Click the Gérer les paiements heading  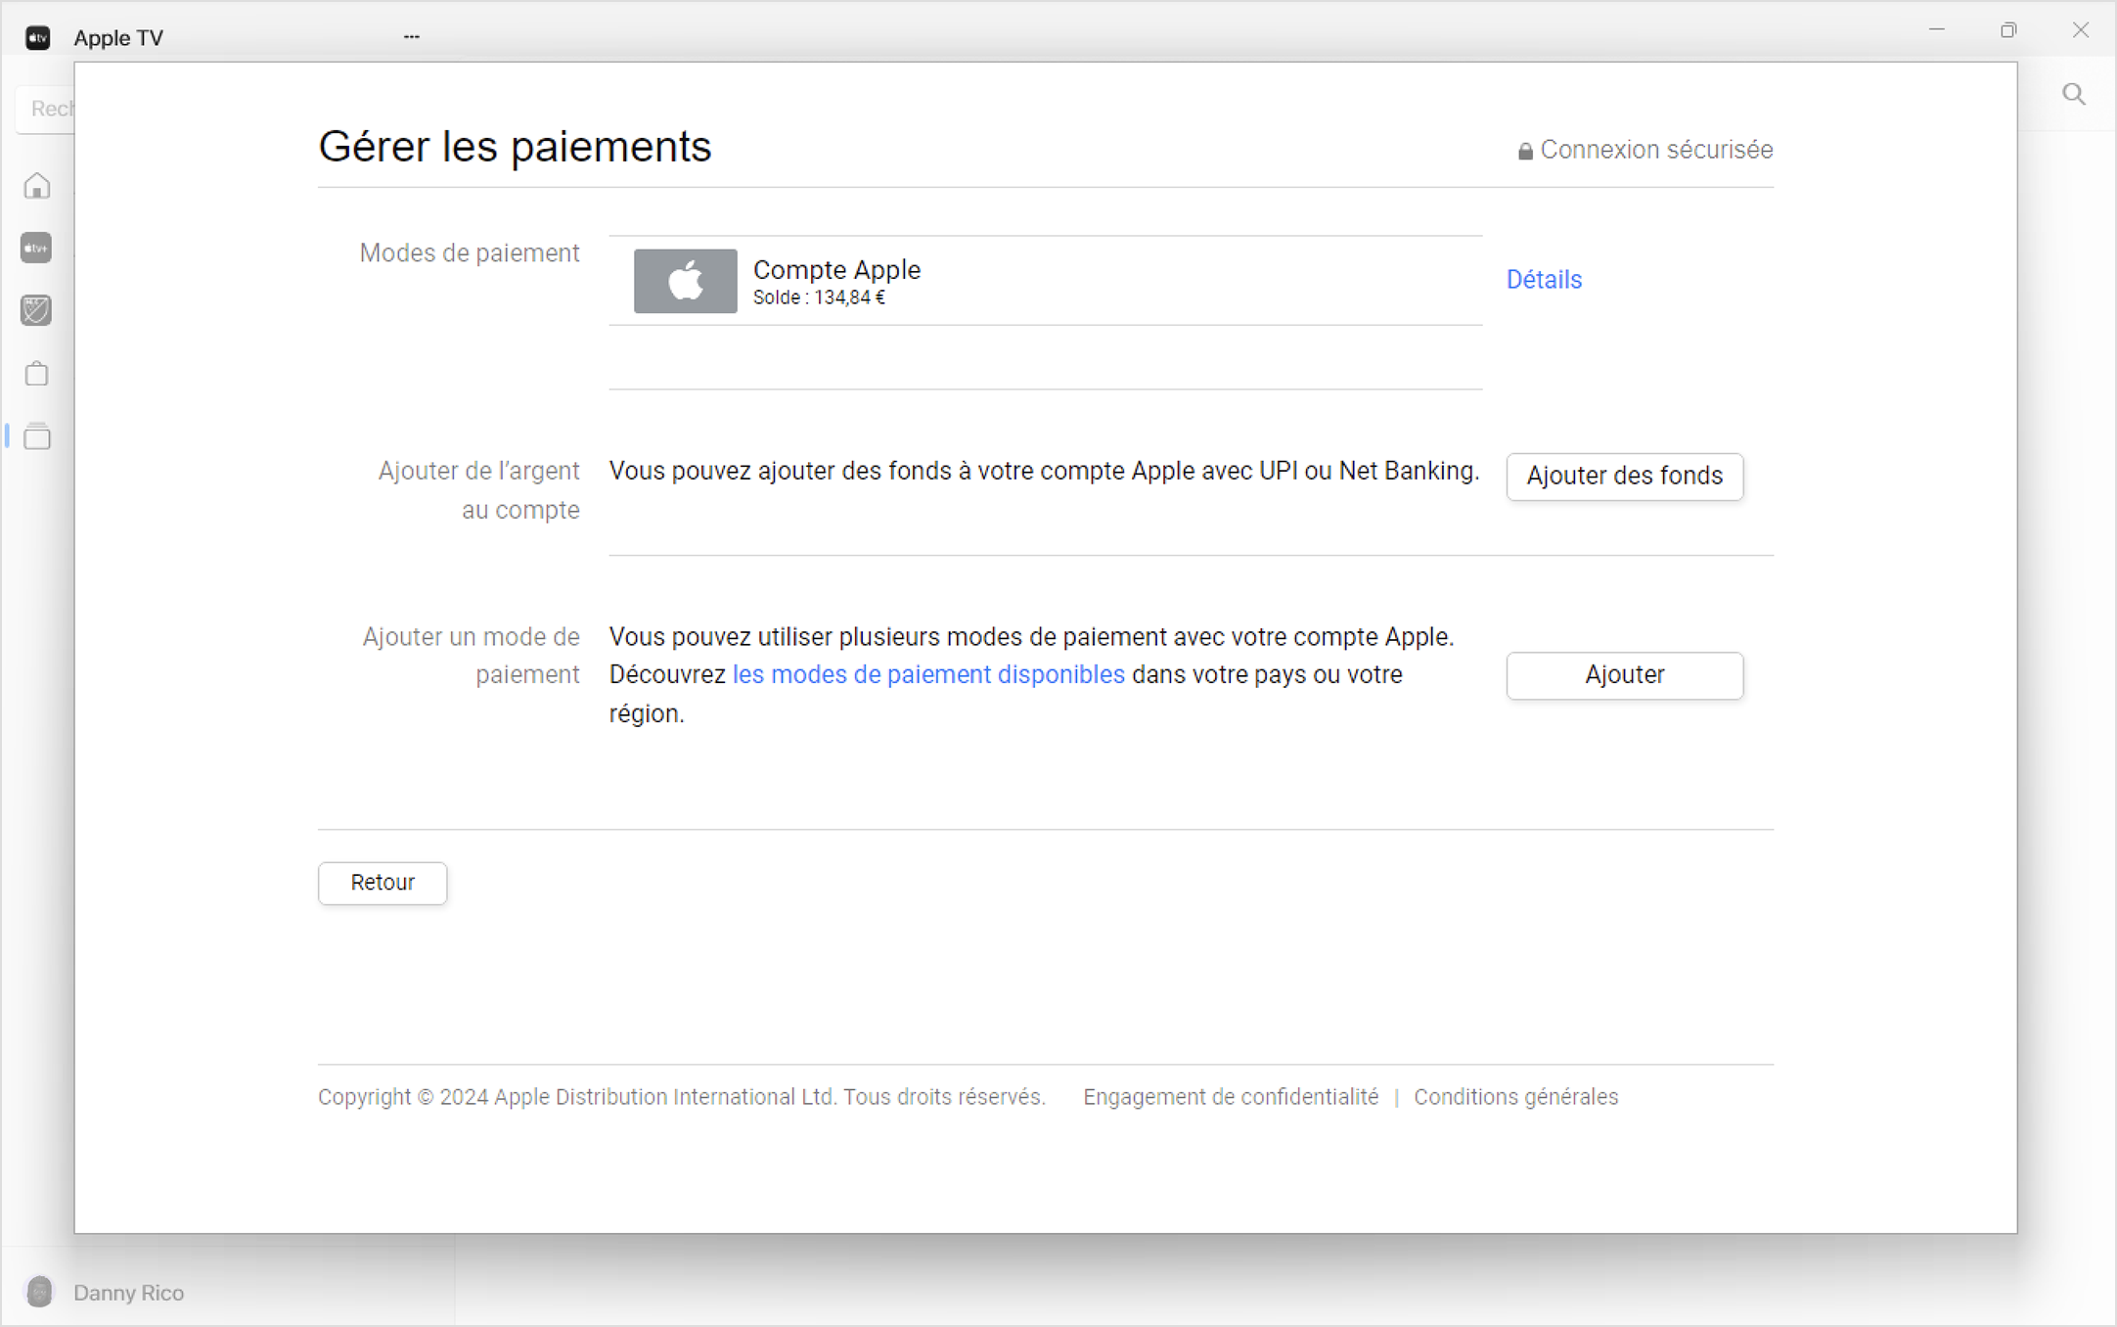515,147
